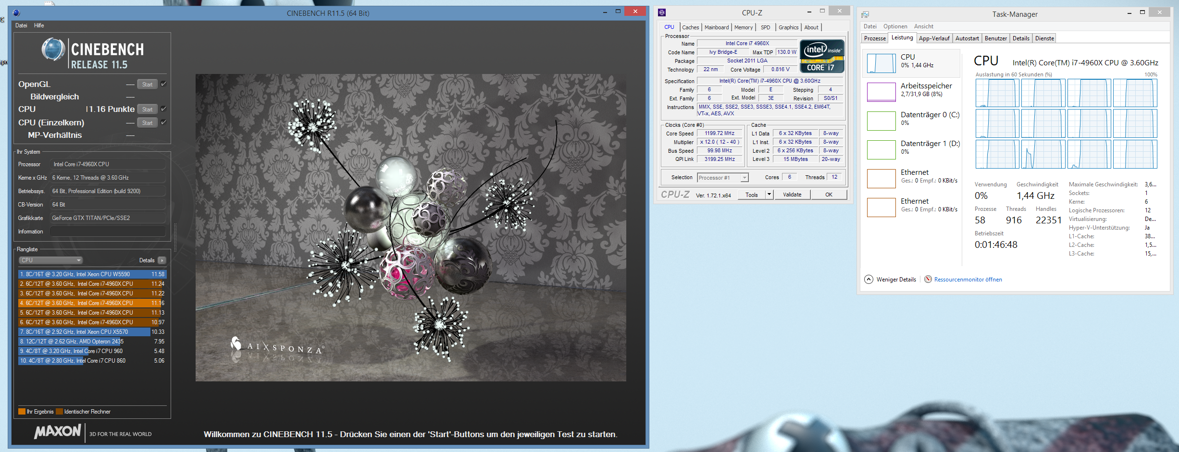
Task: Select ranking row Intel Core i7 CPU 860
Action: click(92, 361)
